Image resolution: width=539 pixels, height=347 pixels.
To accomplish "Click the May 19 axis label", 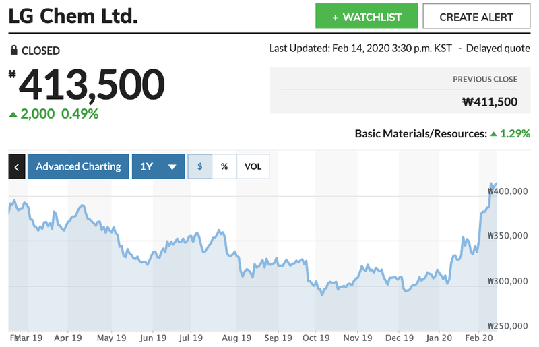I will (112, 338).
